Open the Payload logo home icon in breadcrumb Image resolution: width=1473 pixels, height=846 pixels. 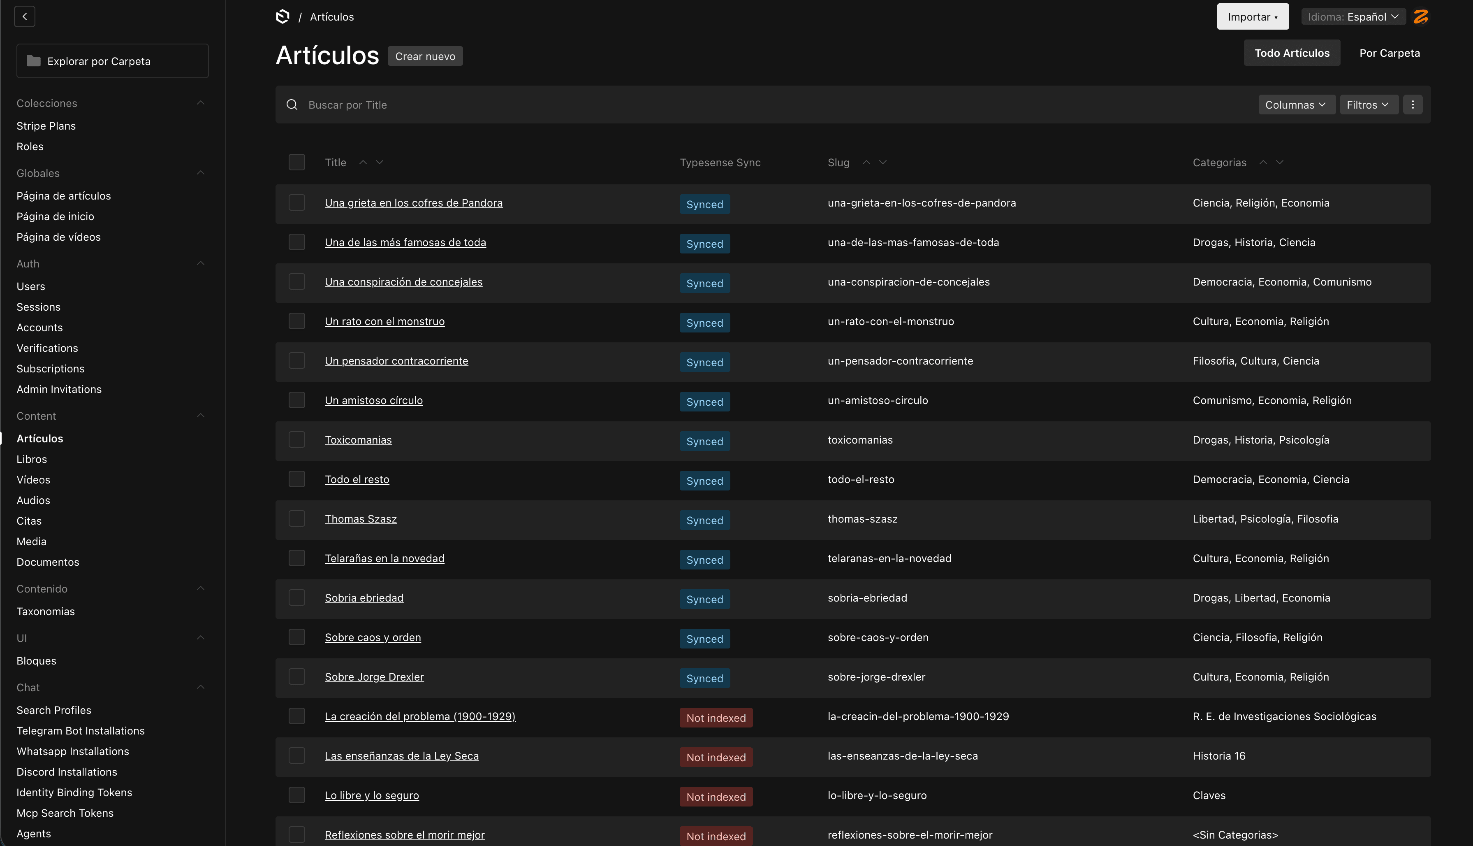[283, 16]
